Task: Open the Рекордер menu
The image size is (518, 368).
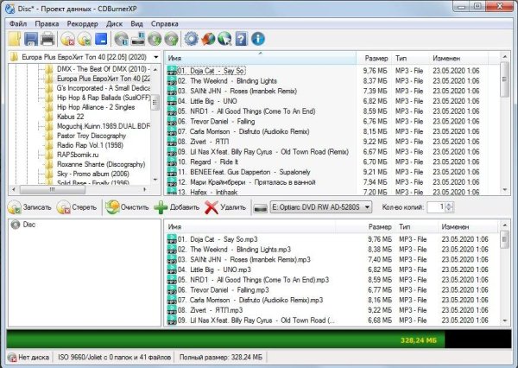Action: pyautogui.click(x=82, y=24)
